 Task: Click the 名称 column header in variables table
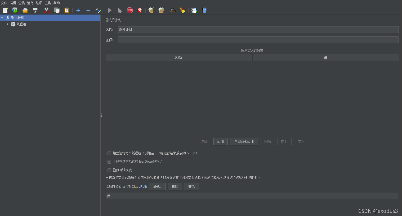(x=179, y=58)
